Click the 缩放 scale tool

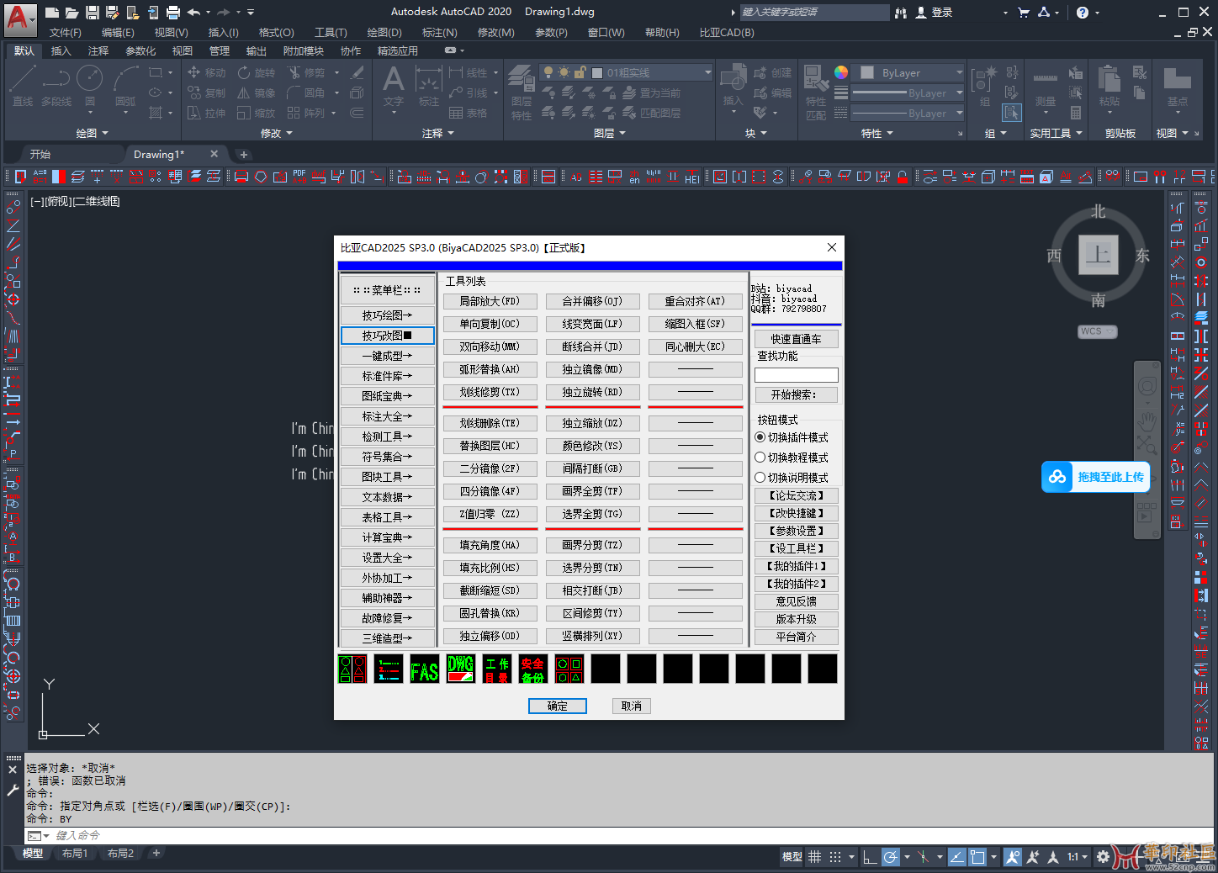click(x=256, y=113)
